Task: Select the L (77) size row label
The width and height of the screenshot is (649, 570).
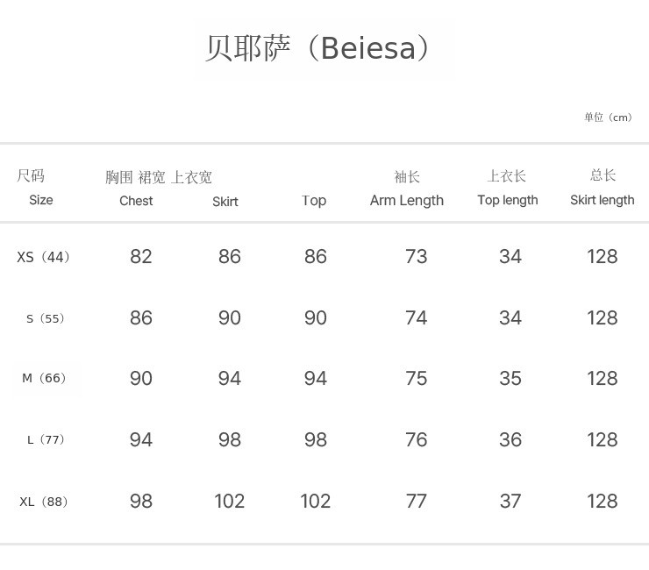Action: [46, 439]
